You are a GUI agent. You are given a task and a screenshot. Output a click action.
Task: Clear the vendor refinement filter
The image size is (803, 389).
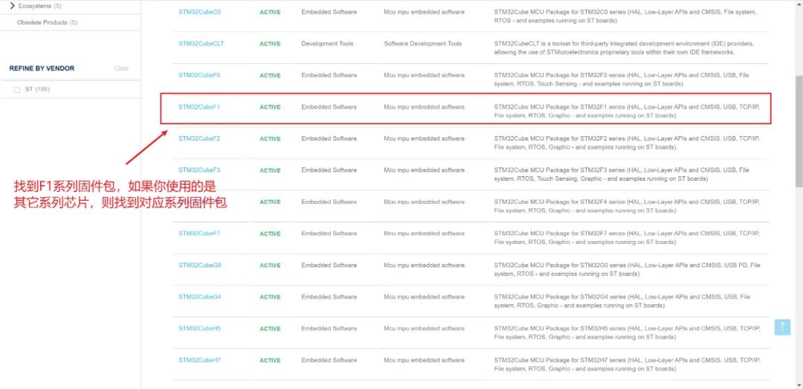point(121,68)
